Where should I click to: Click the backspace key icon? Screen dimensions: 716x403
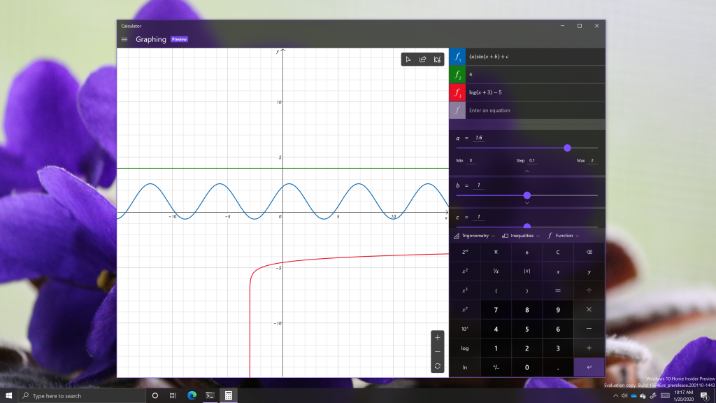[x=589, y=252]
